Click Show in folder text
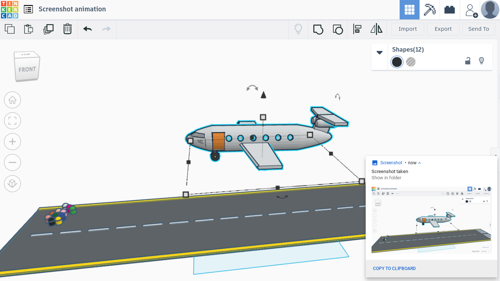Screen dimensions: 500x281 (x=387, y=178)
